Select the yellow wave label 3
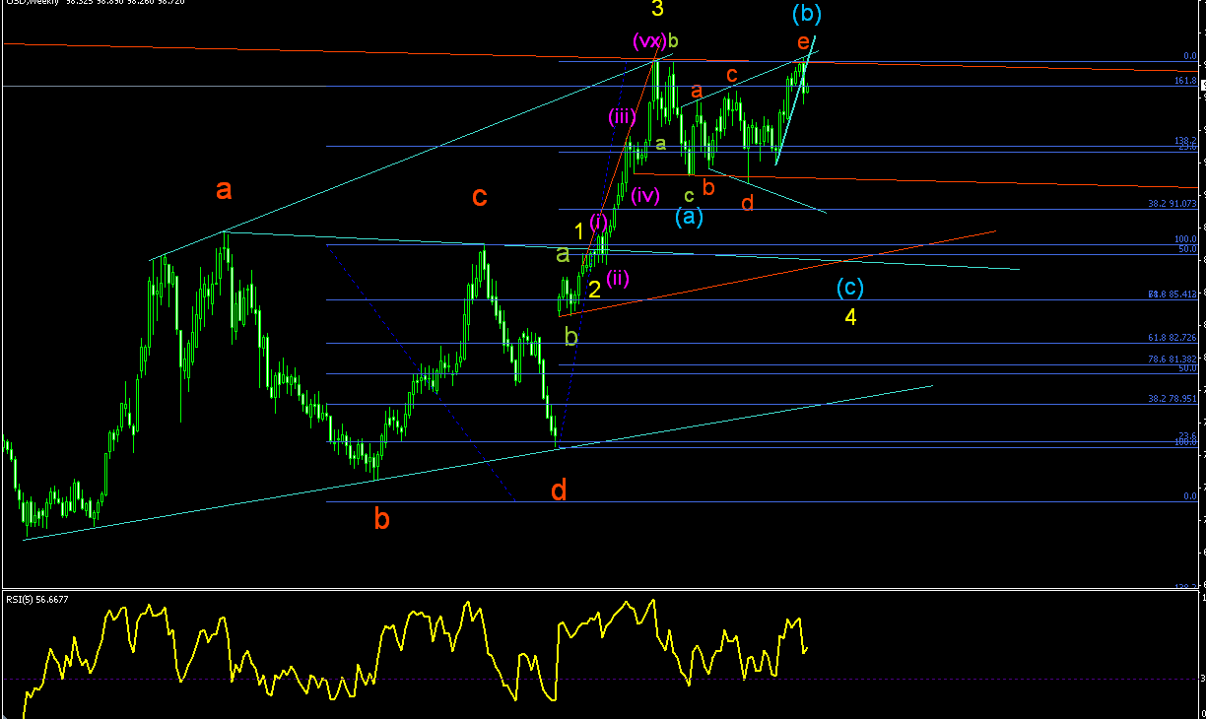This screenshot has height=719, width=1206. pos(657,10)
